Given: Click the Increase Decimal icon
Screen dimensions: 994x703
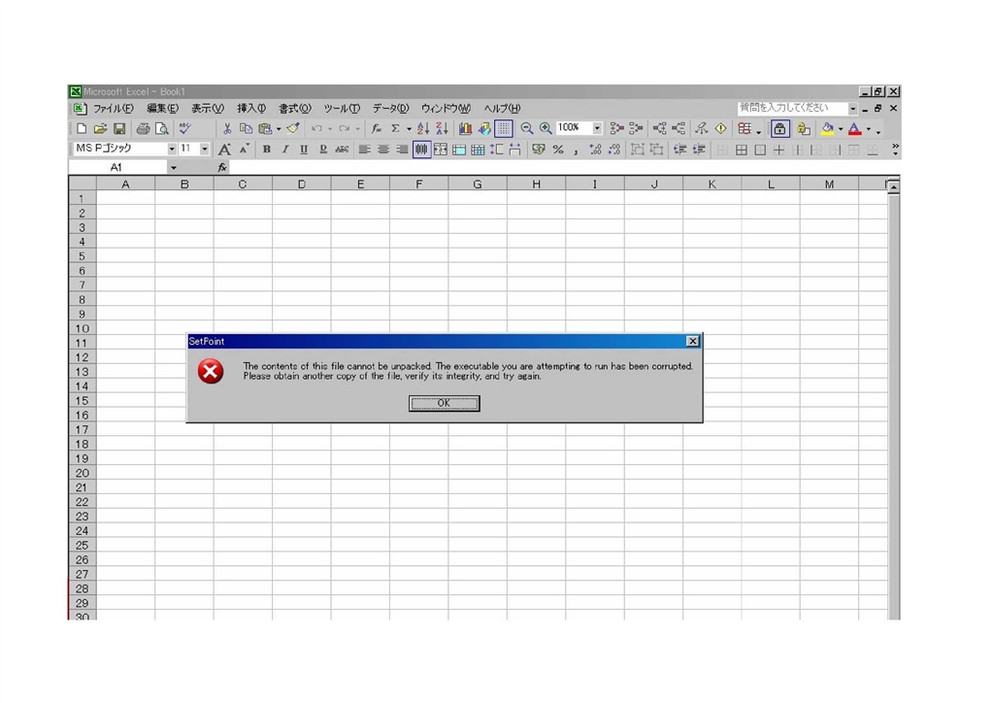Looking at the screenshot, I should (595, 150).
